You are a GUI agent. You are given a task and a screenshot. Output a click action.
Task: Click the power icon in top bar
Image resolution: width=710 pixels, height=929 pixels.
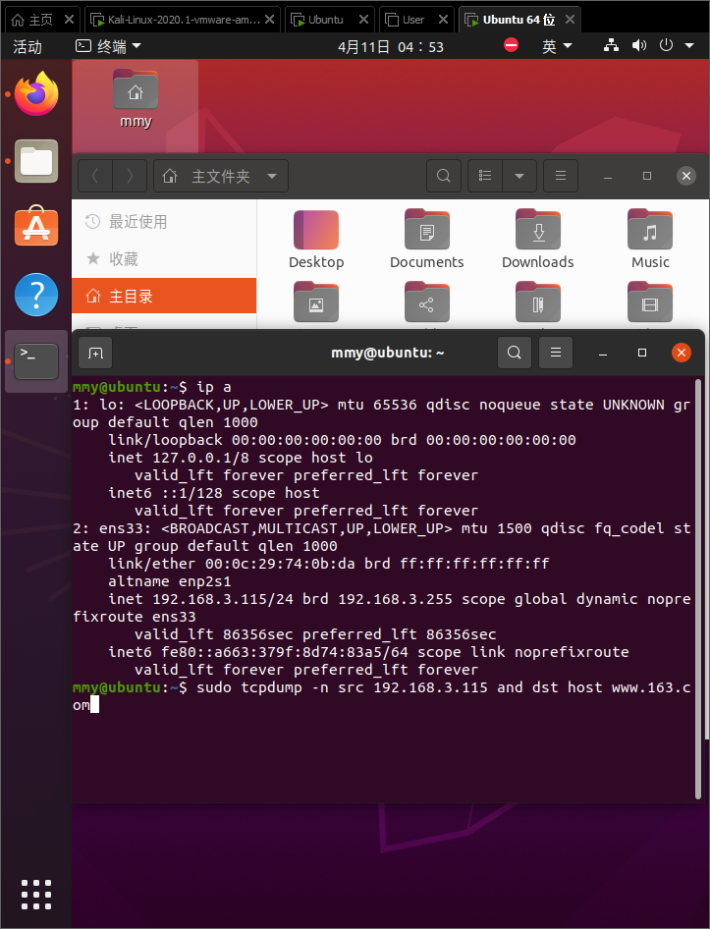[x=666, y=45]
